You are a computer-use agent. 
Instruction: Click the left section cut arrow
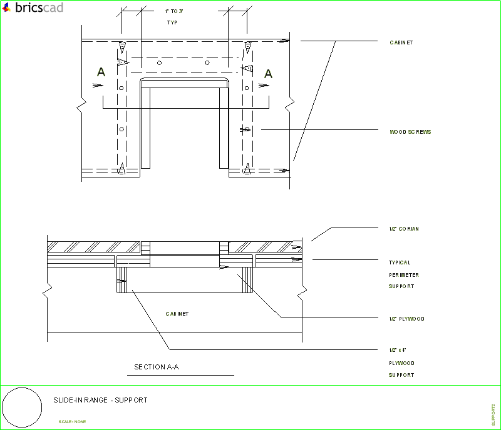click(x=98, y=84)
